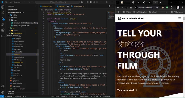The width and height of the screenshot is (185, 98).
Task: Collapse the FERRISWHEELSFILMS root folder
Action: point(16,12)
